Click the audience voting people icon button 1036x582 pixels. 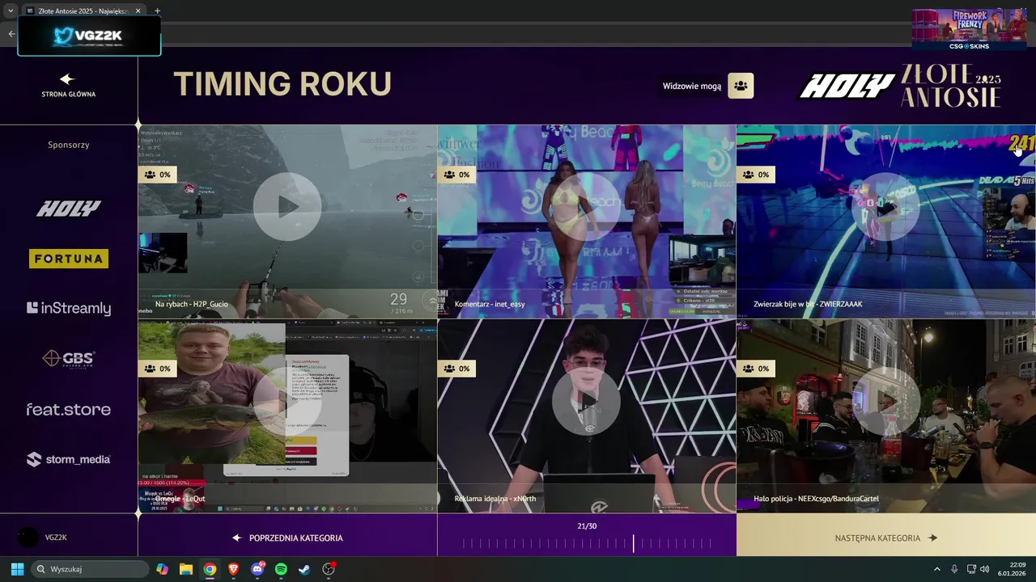coord(741,86)
